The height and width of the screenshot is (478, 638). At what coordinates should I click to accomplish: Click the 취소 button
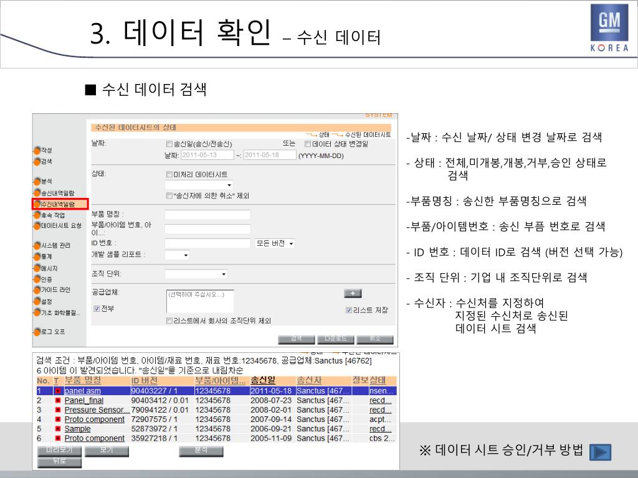point(374,339)
